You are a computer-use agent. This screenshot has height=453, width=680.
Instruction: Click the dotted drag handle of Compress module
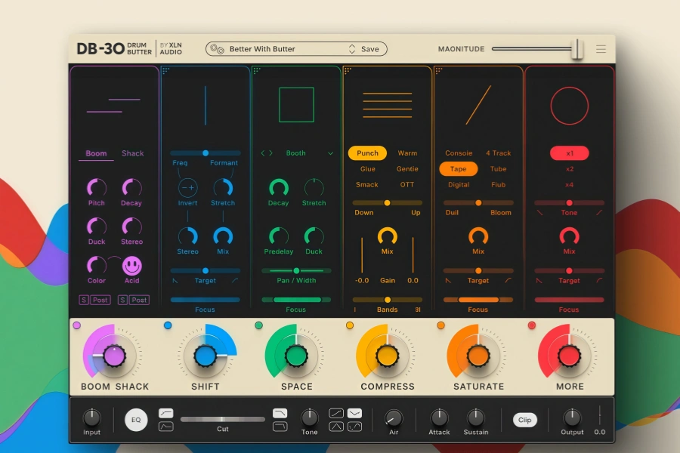point(348,70)
